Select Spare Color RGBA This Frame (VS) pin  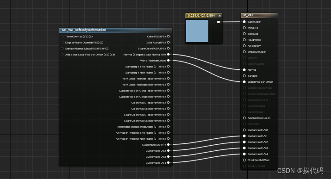169,115
